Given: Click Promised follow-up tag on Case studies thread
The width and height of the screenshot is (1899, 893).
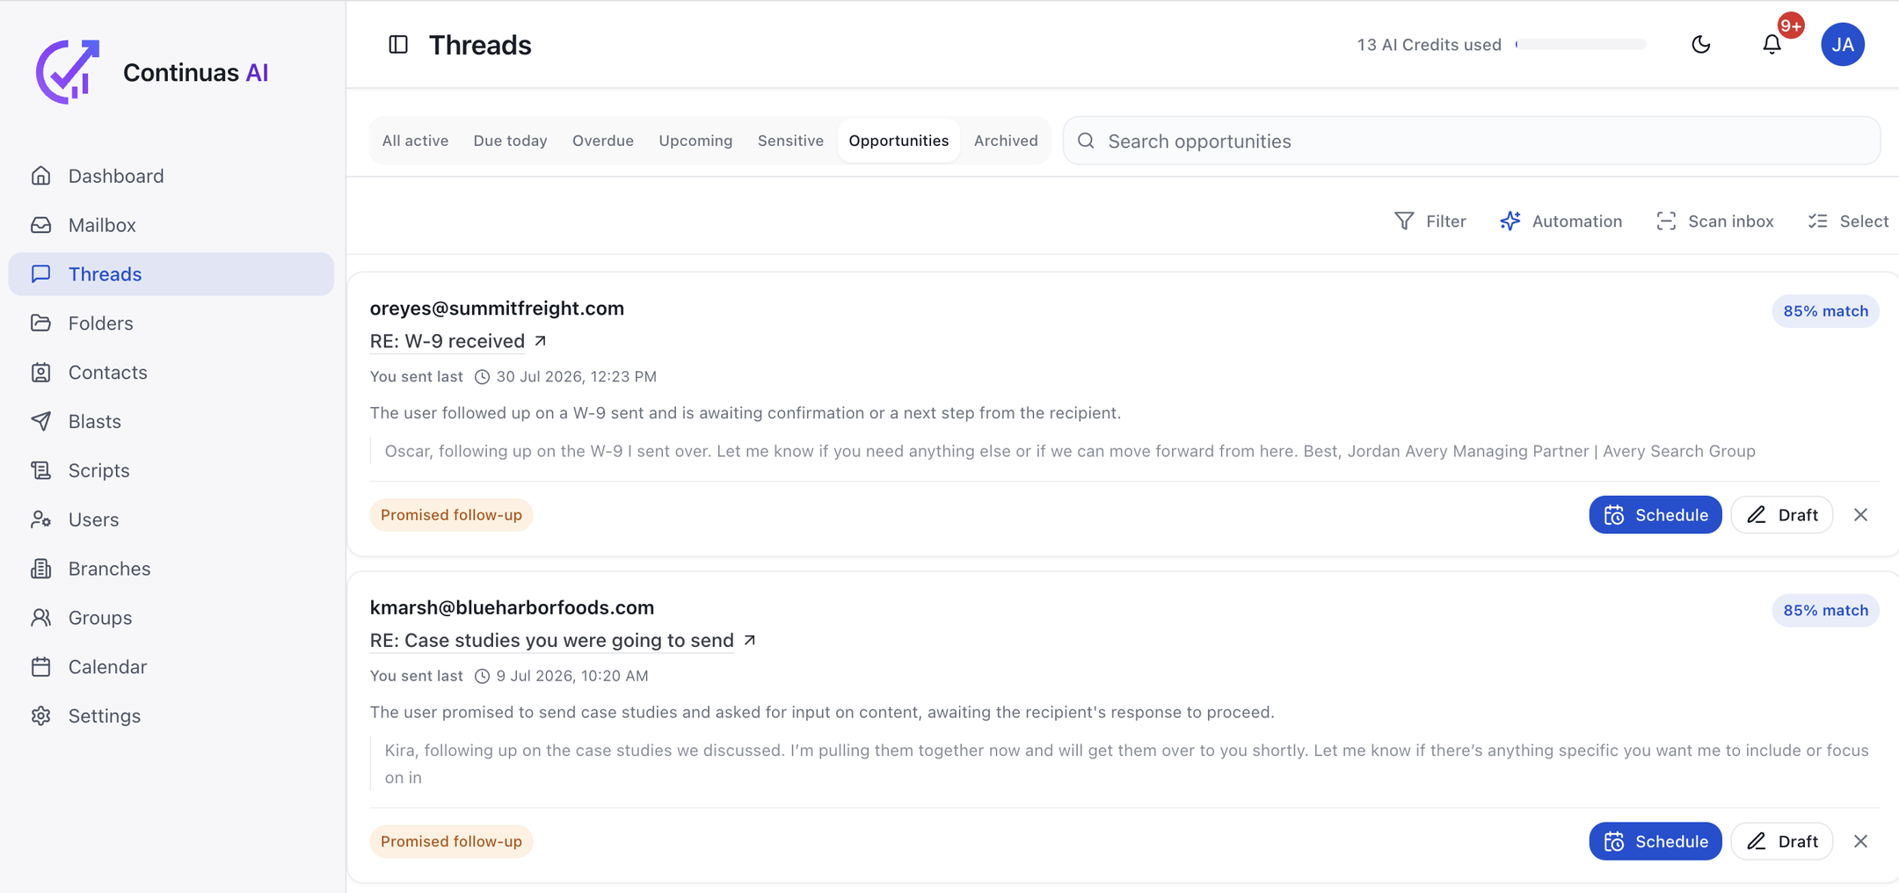Looking at the screenshot, I should 451,842.
